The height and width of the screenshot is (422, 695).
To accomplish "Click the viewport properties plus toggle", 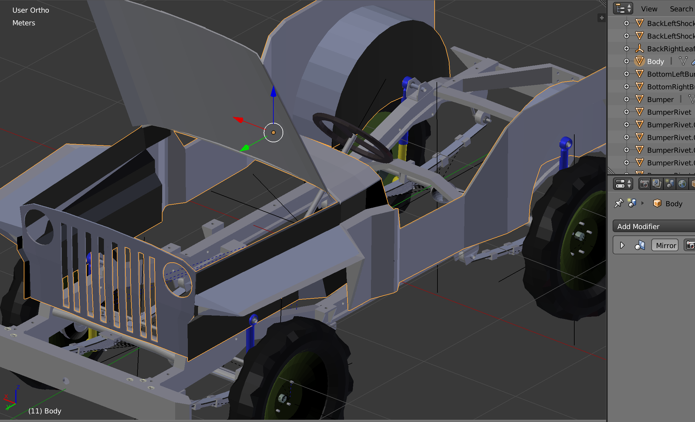I will (602, 18).
